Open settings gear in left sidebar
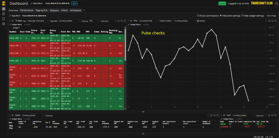Screen dimensions: 279x138 tap(4, 24)
